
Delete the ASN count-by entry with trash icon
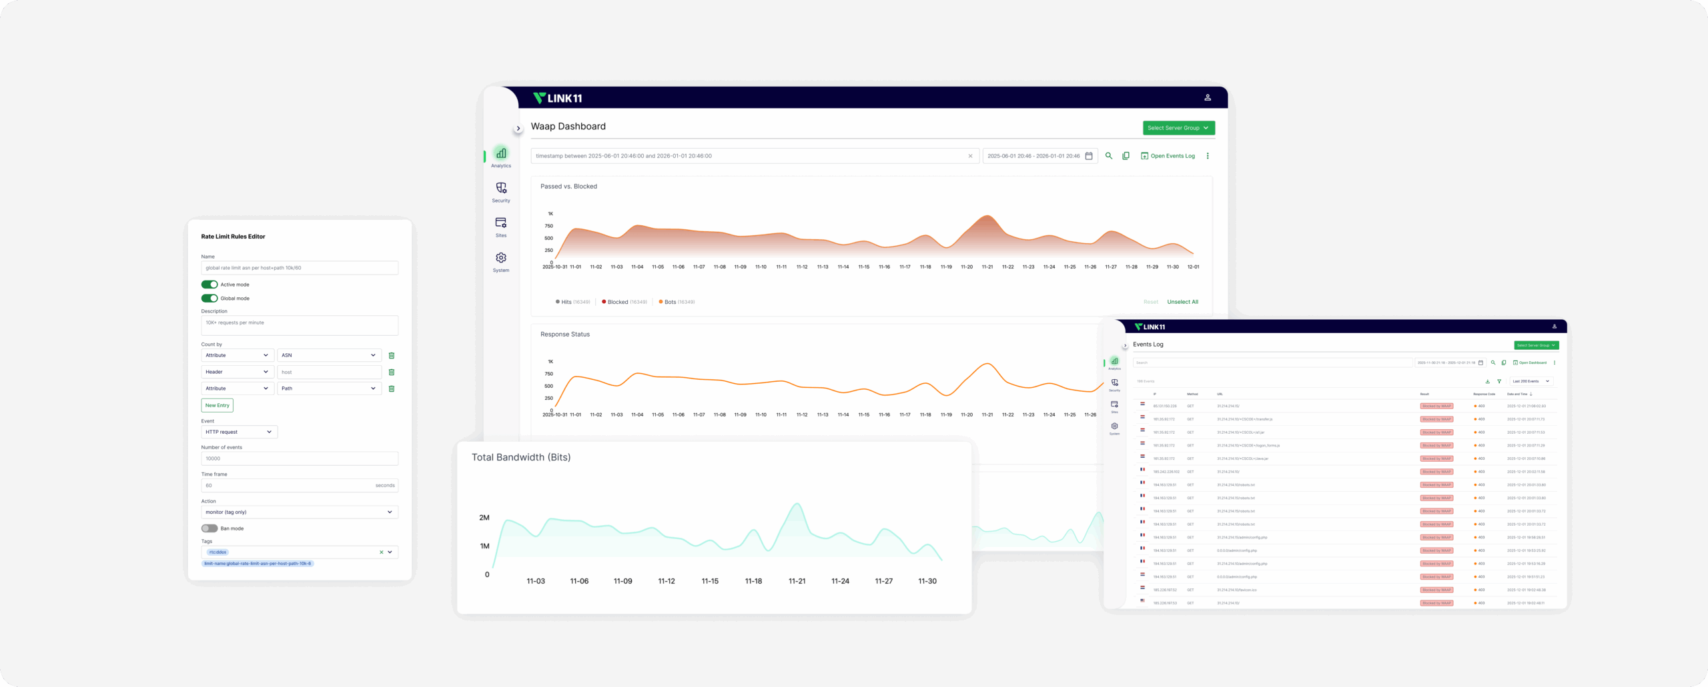[392, 356]
